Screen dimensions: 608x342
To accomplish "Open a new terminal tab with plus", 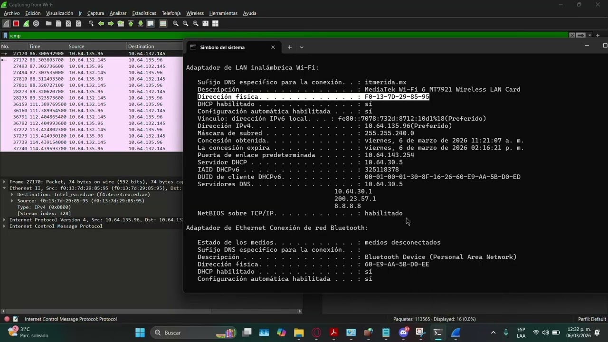I will pos(289,47).
